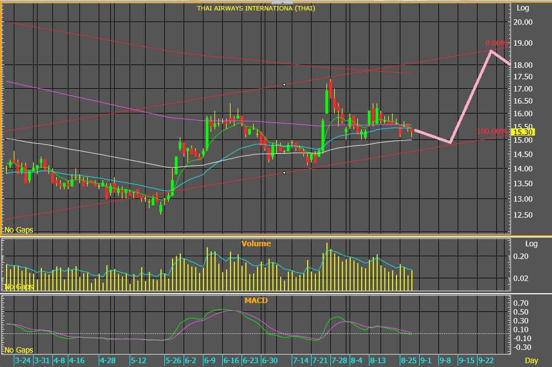Click the 0.50 MACD axis label
Image resolution: width=552 pixels, height=367 pixels.
[521, 312]
